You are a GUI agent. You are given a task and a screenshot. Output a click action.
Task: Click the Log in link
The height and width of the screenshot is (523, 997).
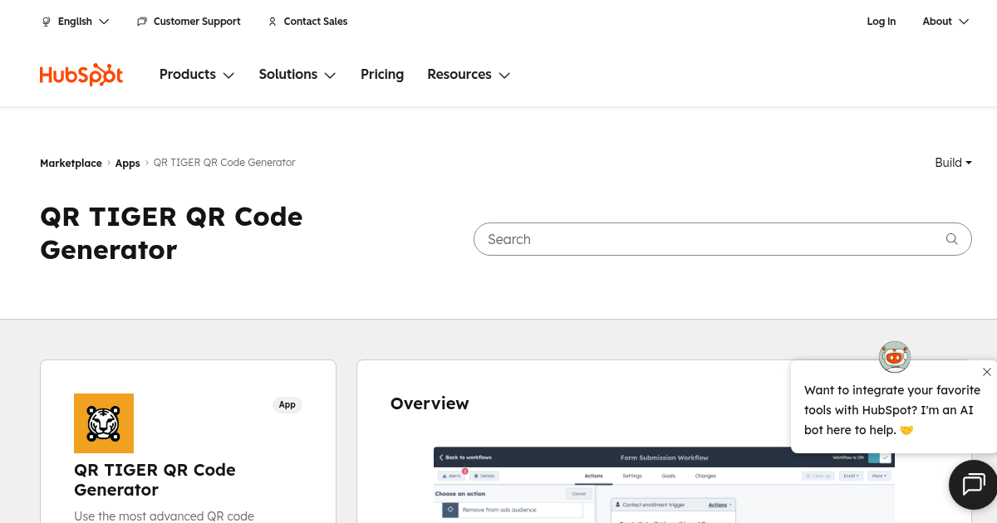tap(882, 22)
